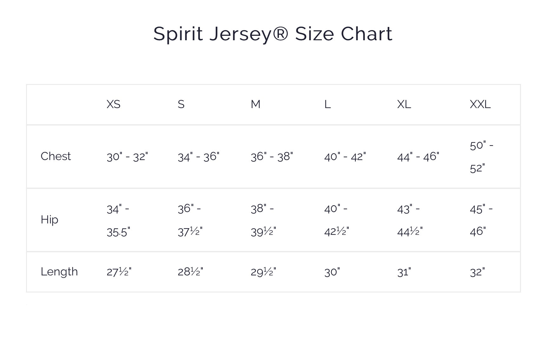
Task: Click the XXL column header
Action: (480, 104)
